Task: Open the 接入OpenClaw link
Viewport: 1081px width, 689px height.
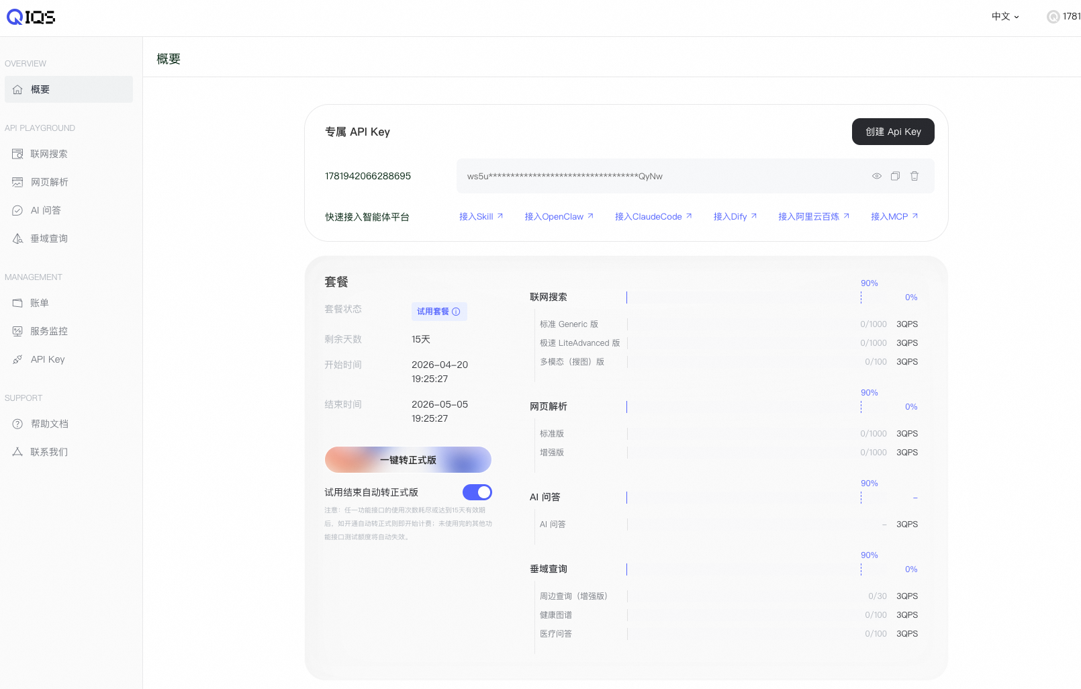Action: [559, 216]
